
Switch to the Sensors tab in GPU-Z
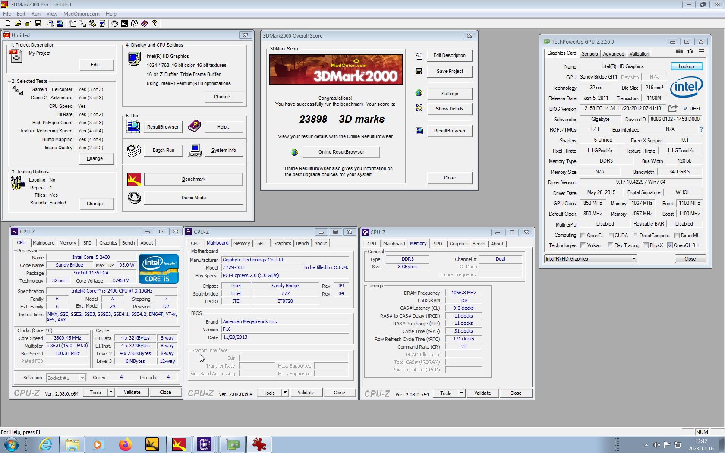[589, 54]
